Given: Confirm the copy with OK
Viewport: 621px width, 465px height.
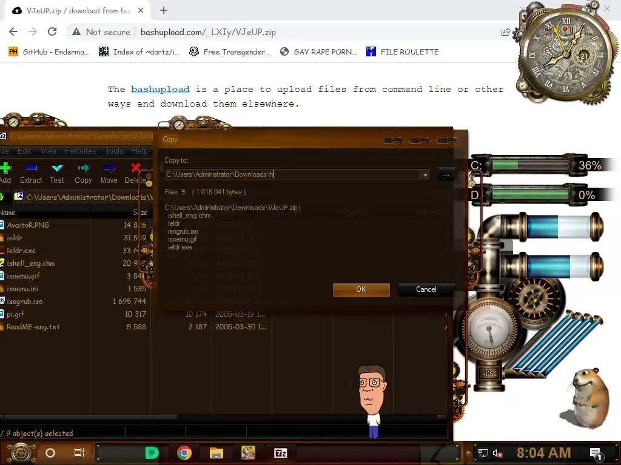Looking at the screenshot, I should point(361,289).
